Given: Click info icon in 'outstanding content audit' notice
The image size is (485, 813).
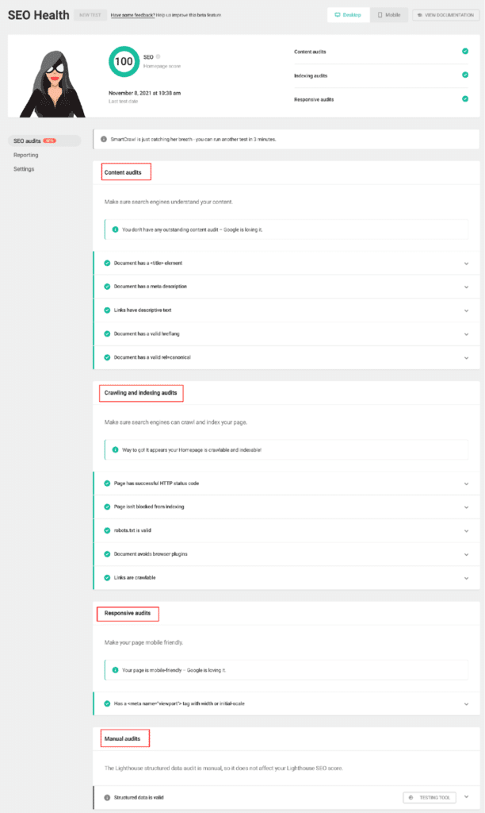Looking at the screenshot, I should [115, 229].
